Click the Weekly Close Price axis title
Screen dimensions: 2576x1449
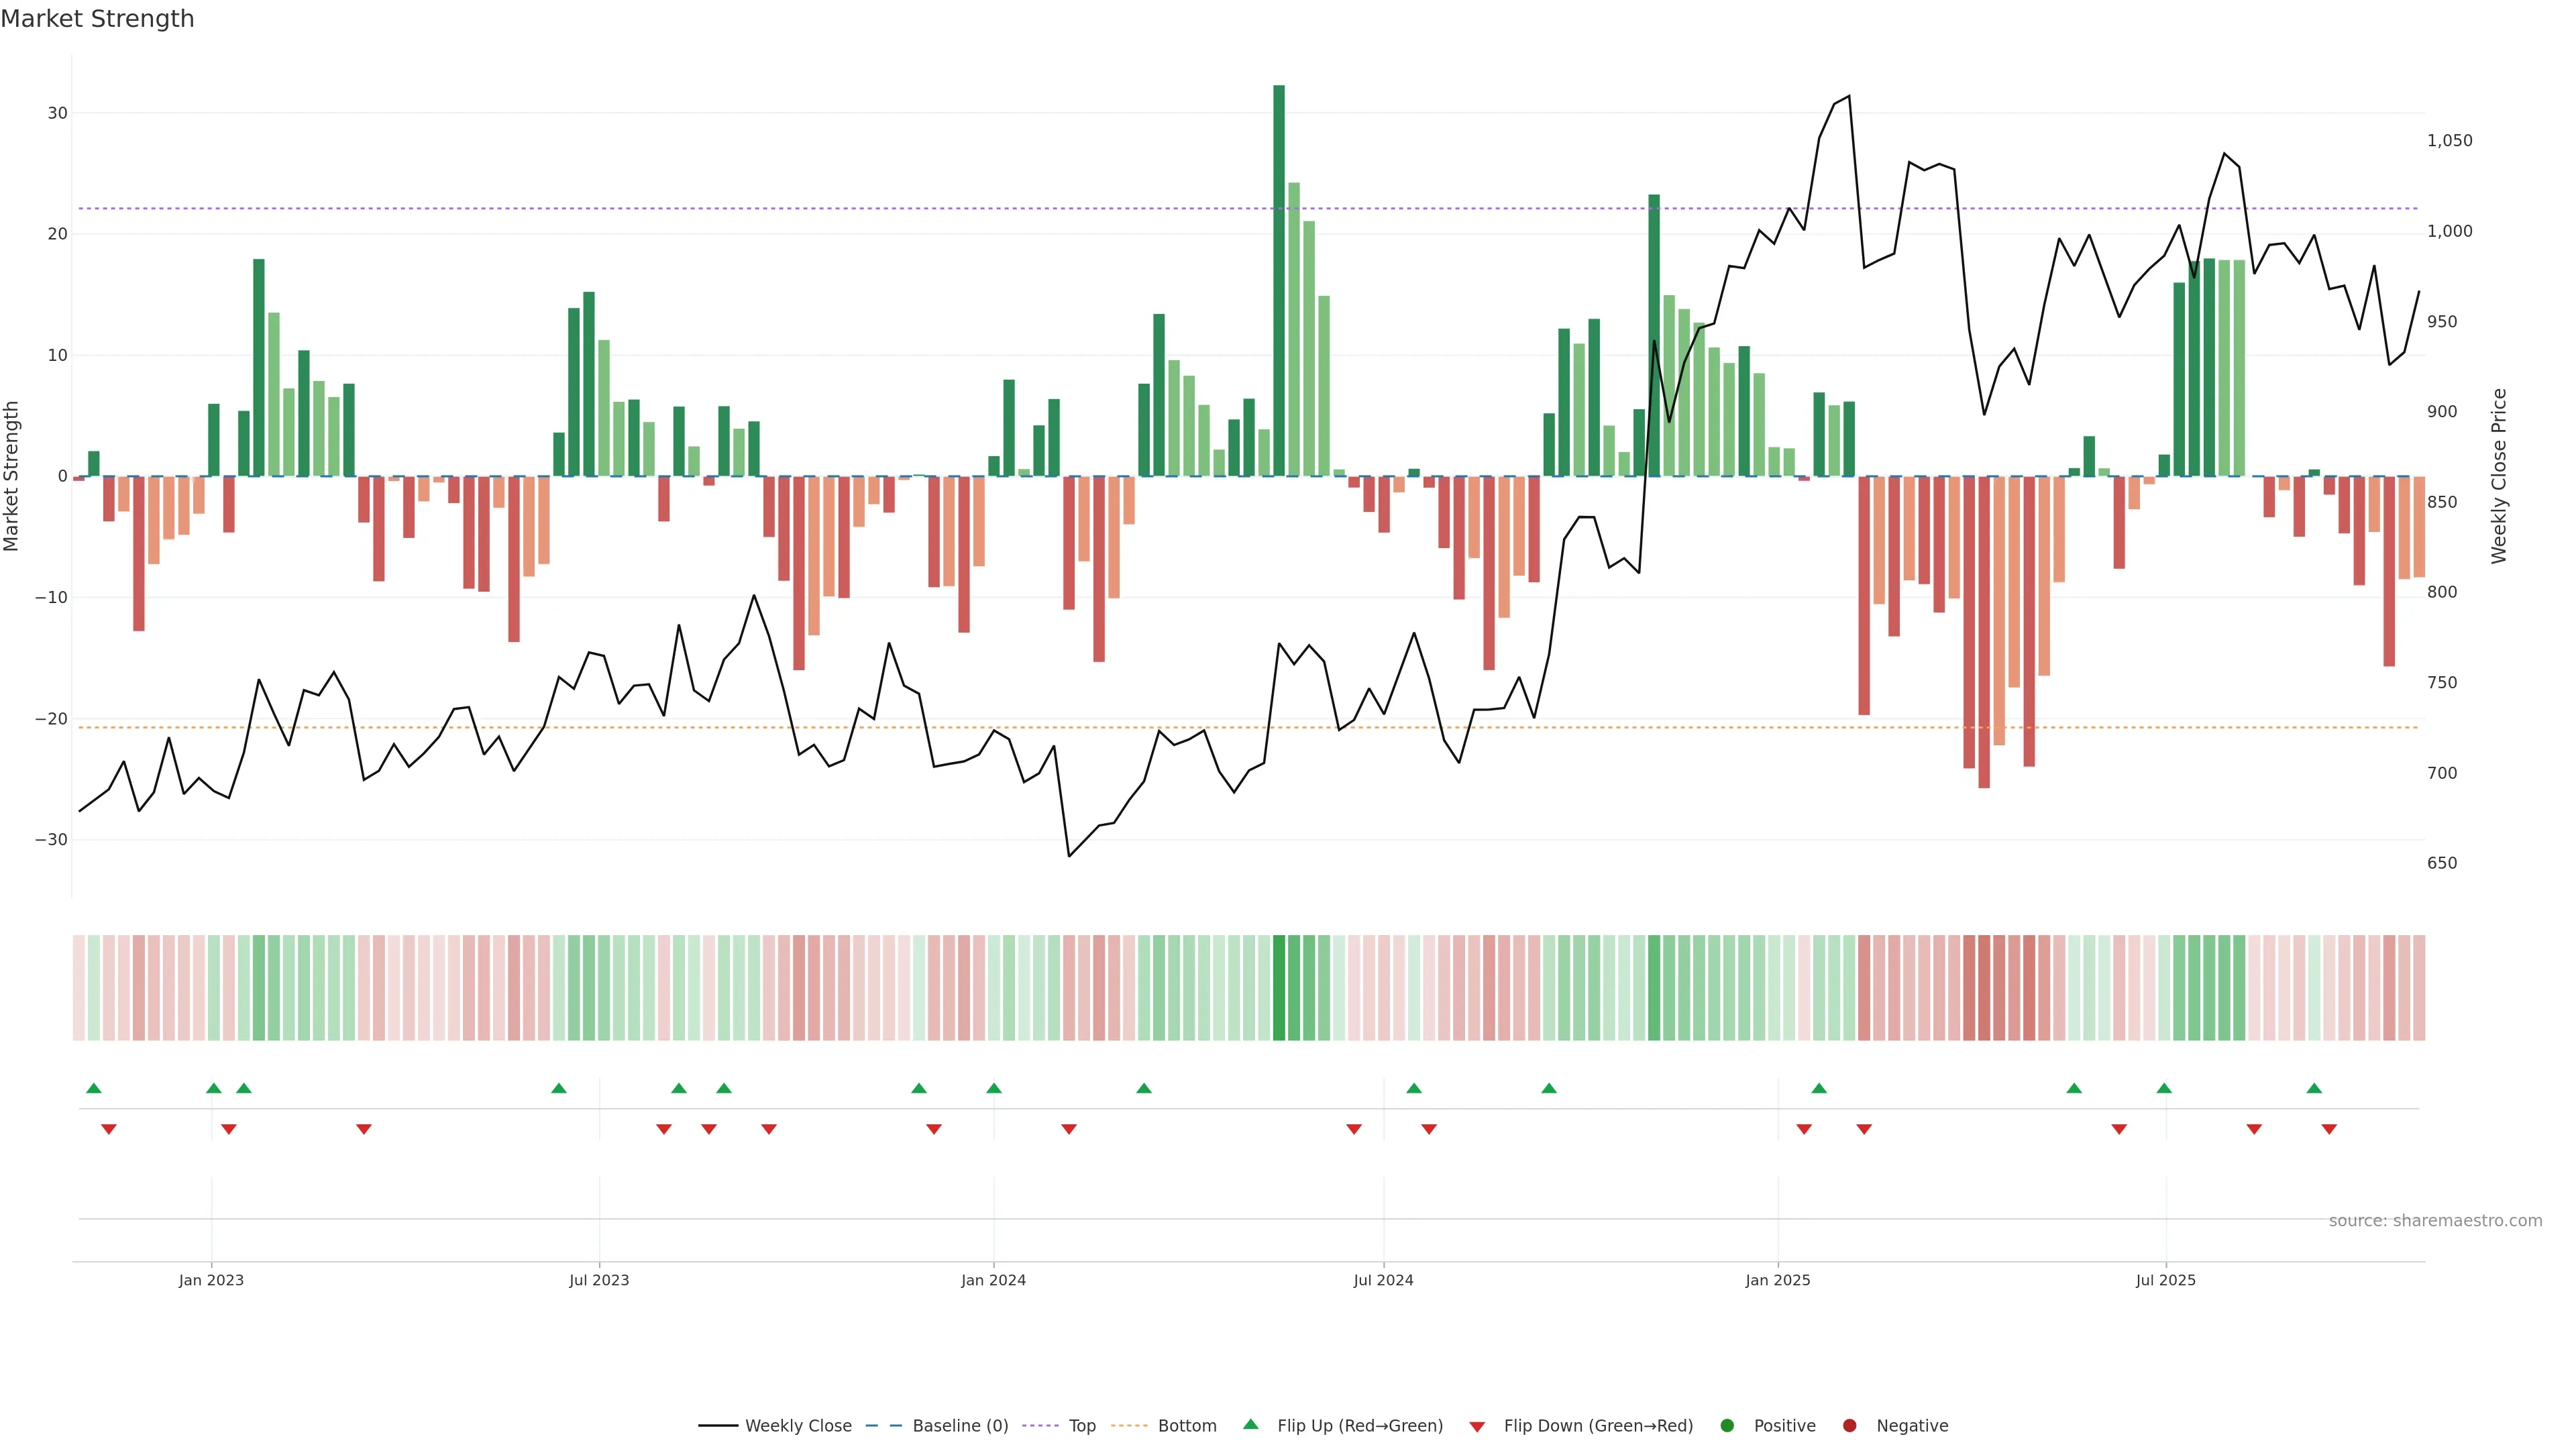pyautogui.click(x=2499, y=476)
